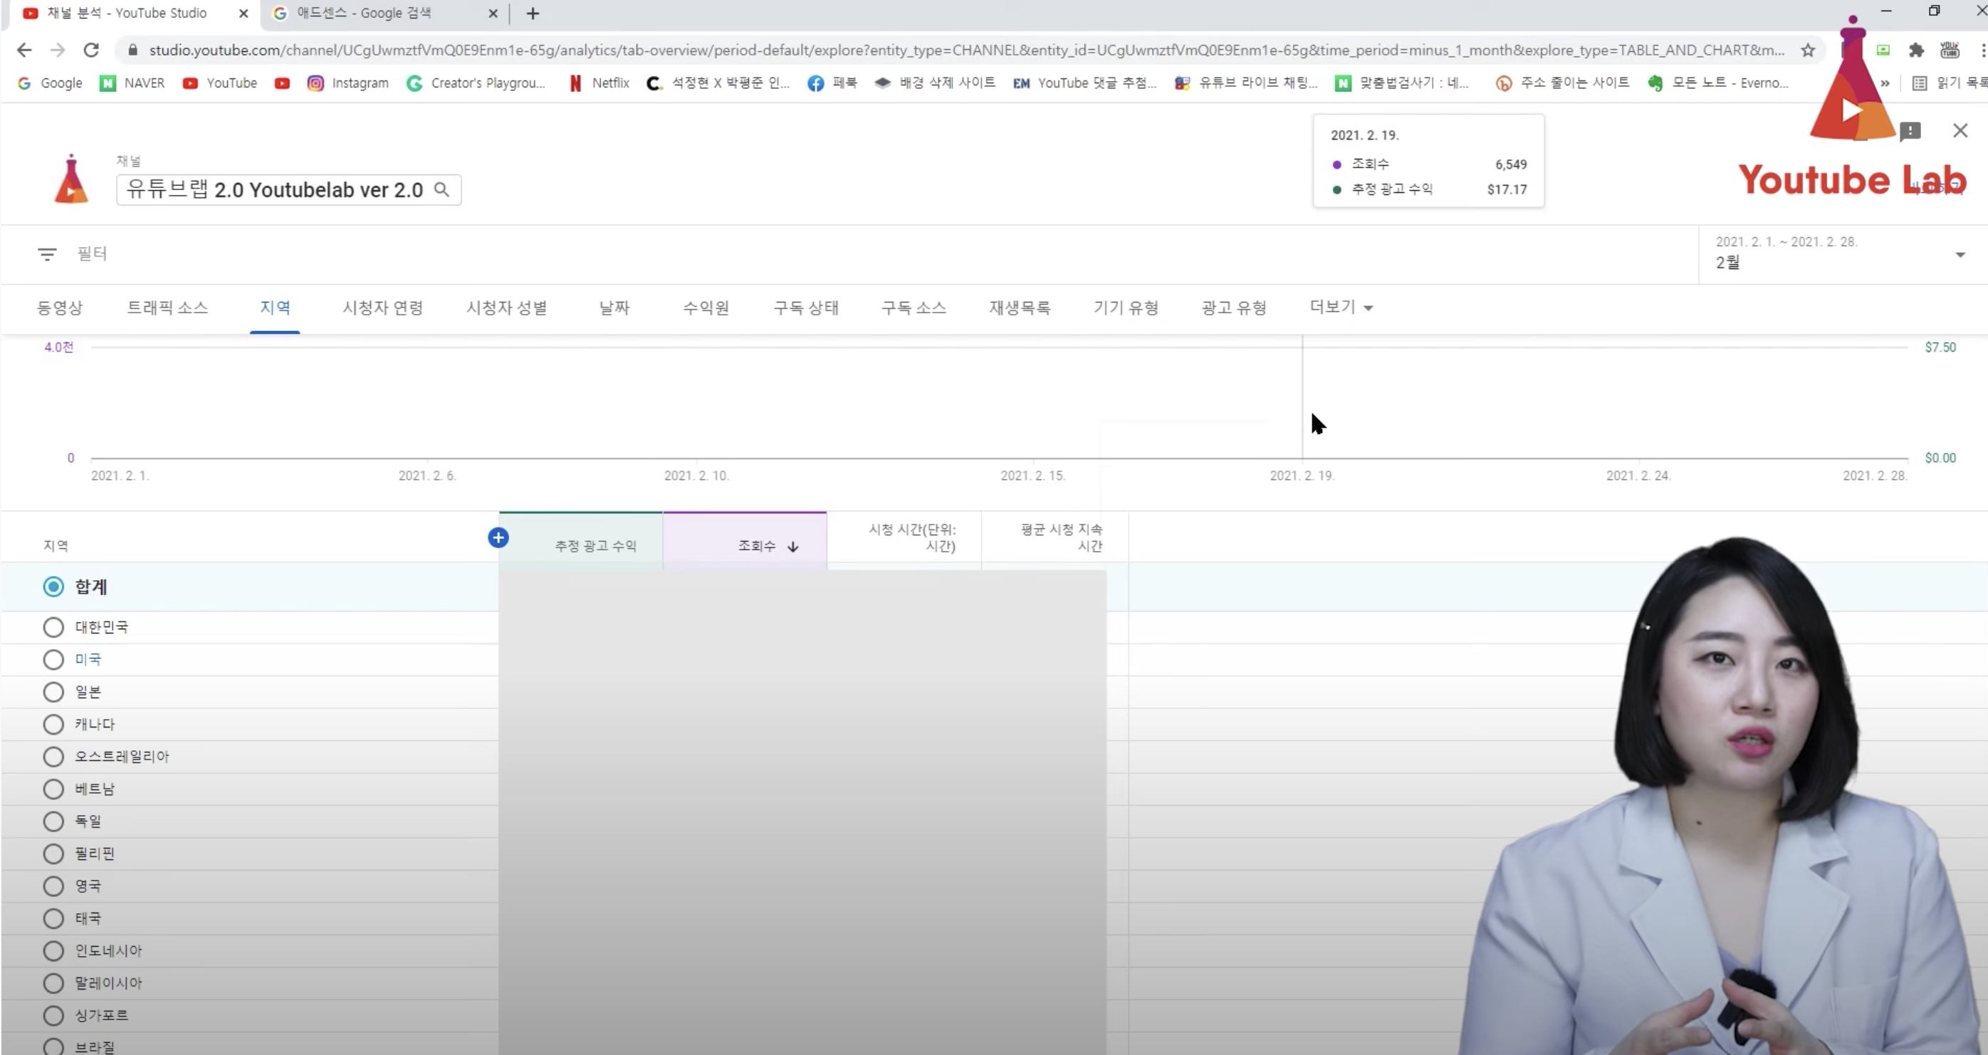The height and width of the screenshot is (1055, 1988).
Task: Click the channel name search field
Action: 288,190
